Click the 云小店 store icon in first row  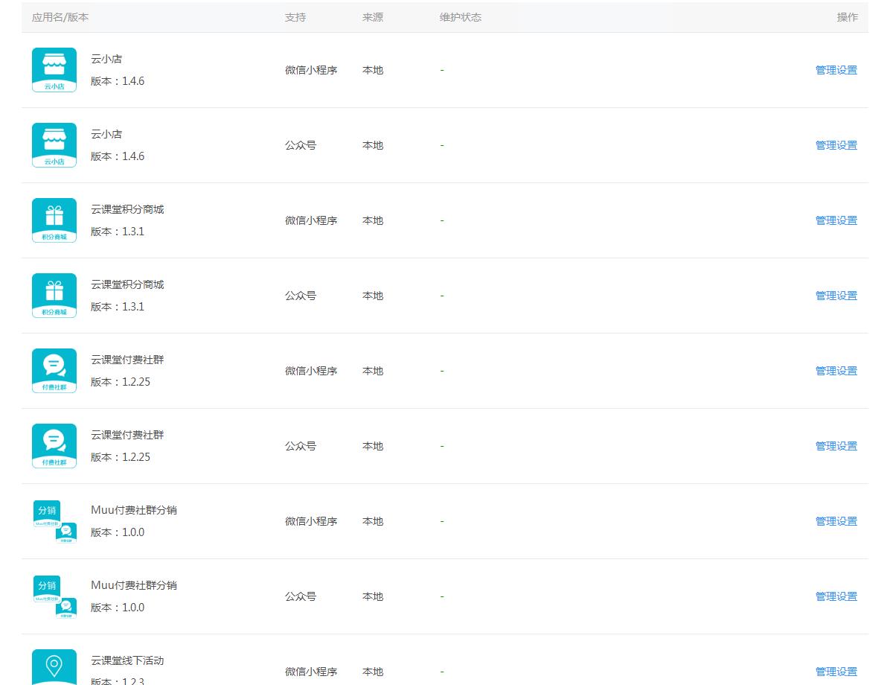(54, 69)
